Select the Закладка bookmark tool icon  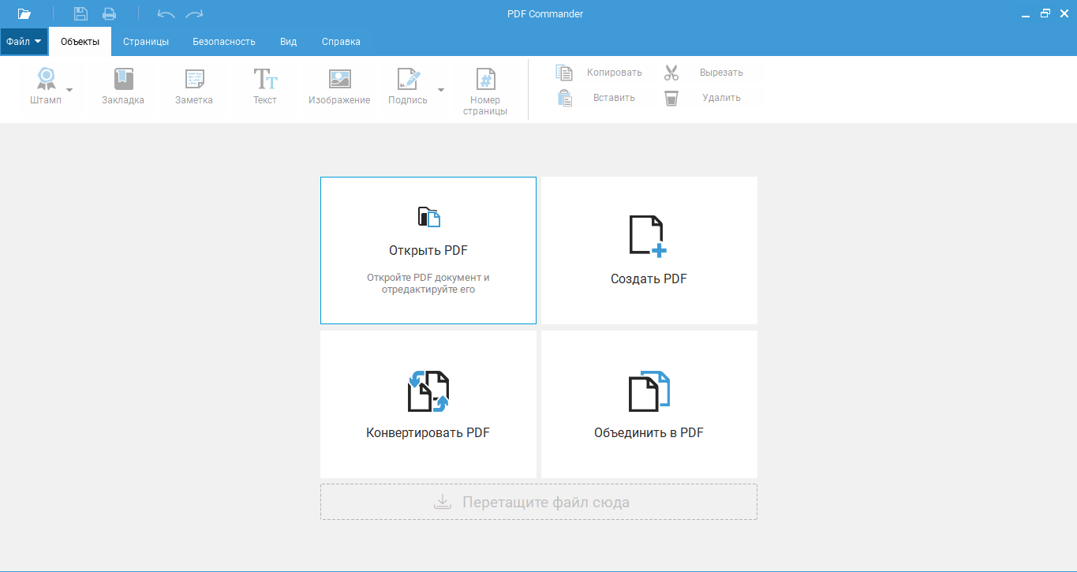pos(123,78)
